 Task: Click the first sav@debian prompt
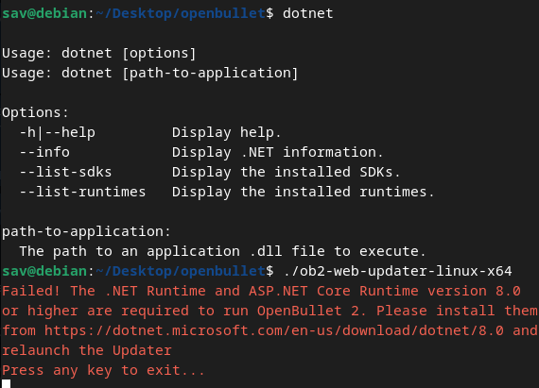tap(44, 13)
